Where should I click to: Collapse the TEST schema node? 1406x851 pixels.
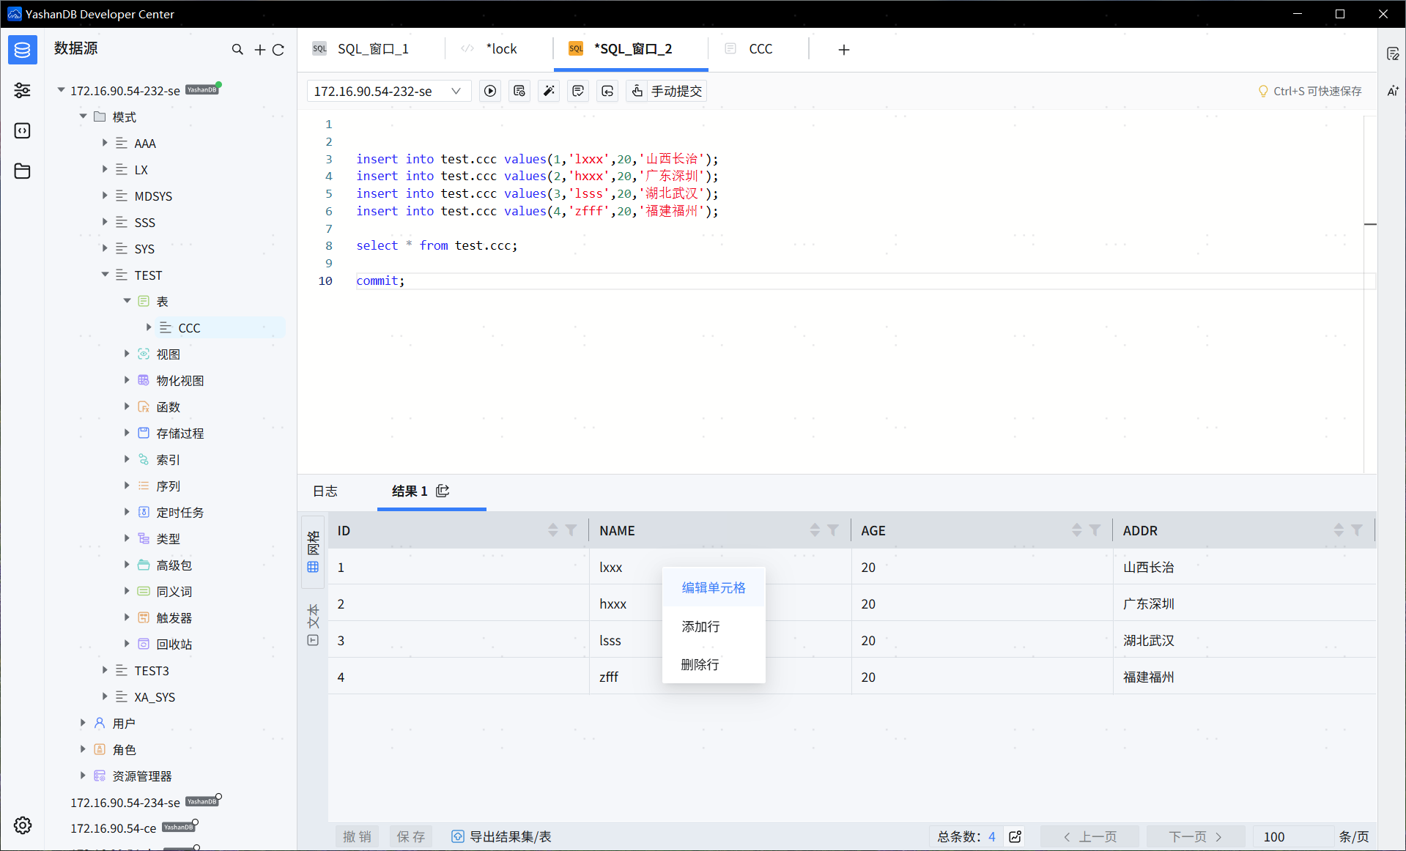(106, 275)
